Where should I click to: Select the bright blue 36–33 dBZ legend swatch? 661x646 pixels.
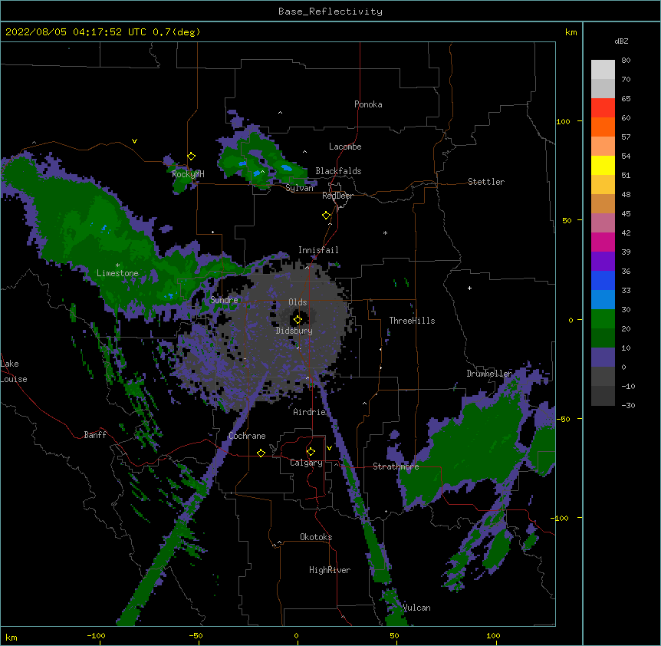click(603, 280)
